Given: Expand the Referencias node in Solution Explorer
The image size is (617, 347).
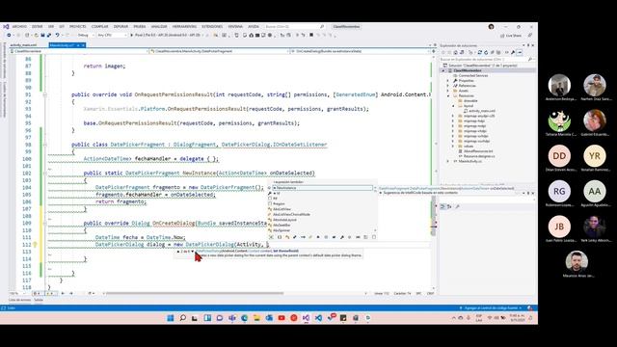Looking at the screenshot, I should point(447,86).
